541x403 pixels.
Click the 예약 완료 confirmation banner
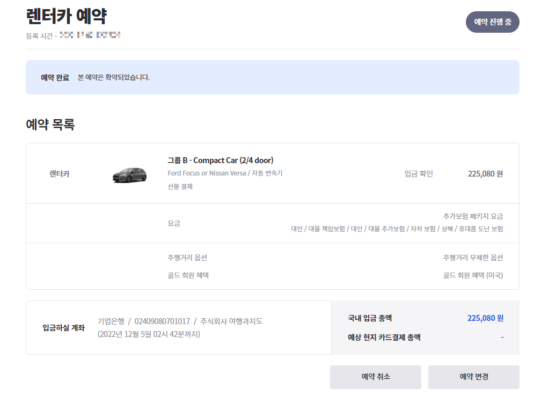click(x=272, y=77)
